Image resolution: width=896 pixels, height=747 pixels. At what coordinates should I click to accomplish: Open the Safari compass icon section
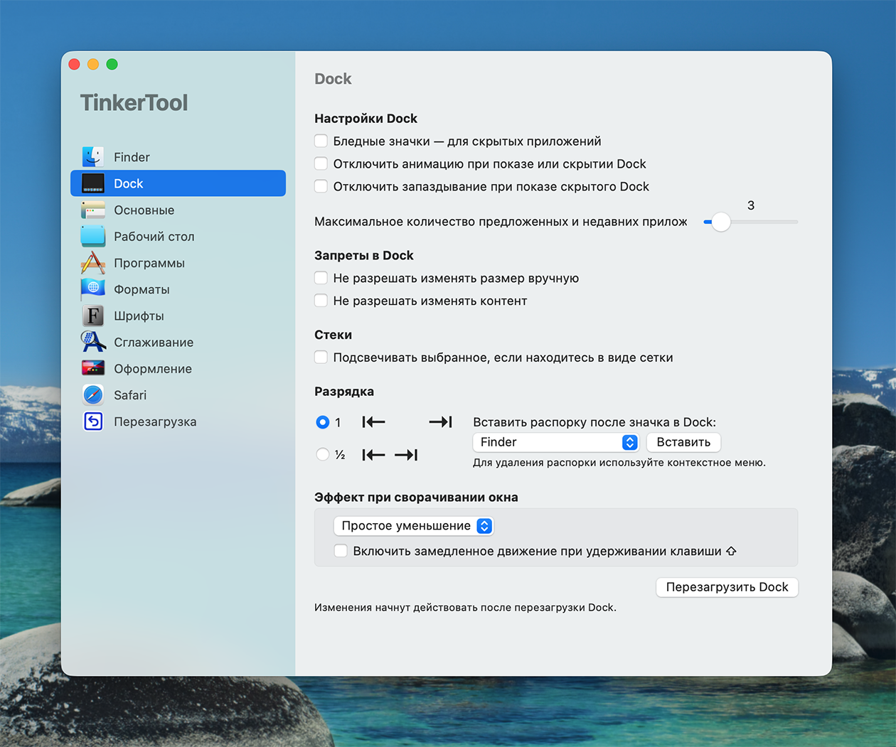coord(93,395)
